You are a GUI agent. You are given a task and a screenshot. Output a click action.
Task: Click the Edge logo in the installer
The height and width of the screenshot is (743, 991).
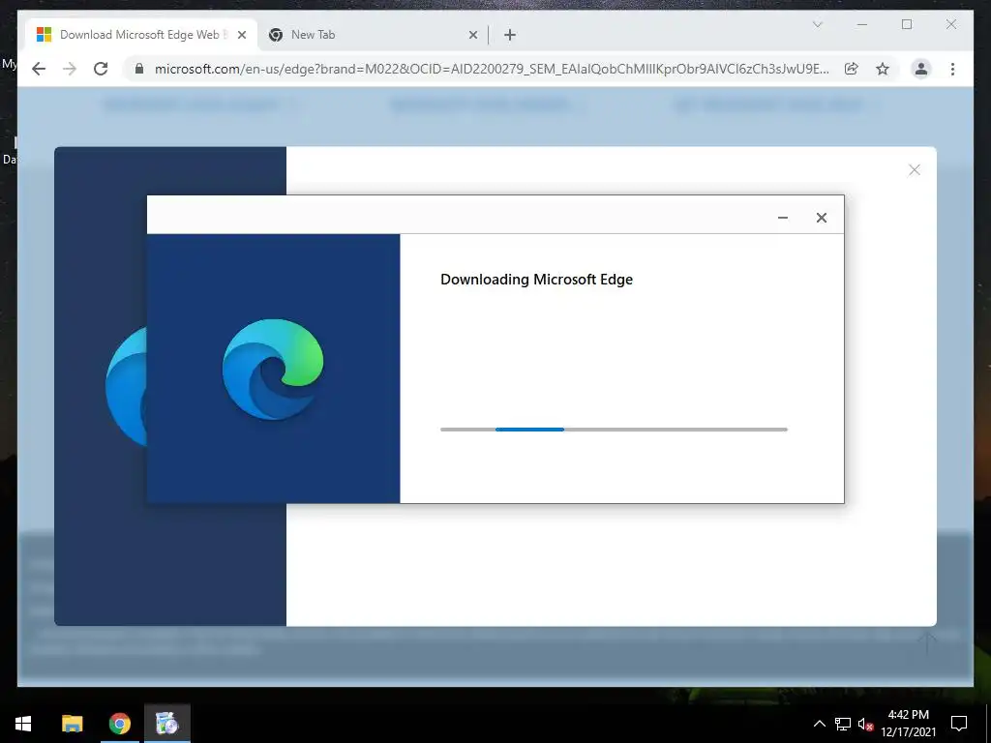pyautogui.click(x=272, y=369)
